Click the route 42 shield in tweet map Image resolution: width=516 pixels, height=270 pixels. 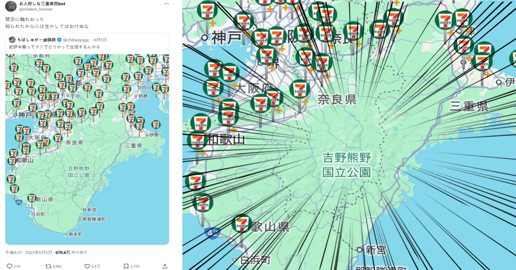coord(19,202)
